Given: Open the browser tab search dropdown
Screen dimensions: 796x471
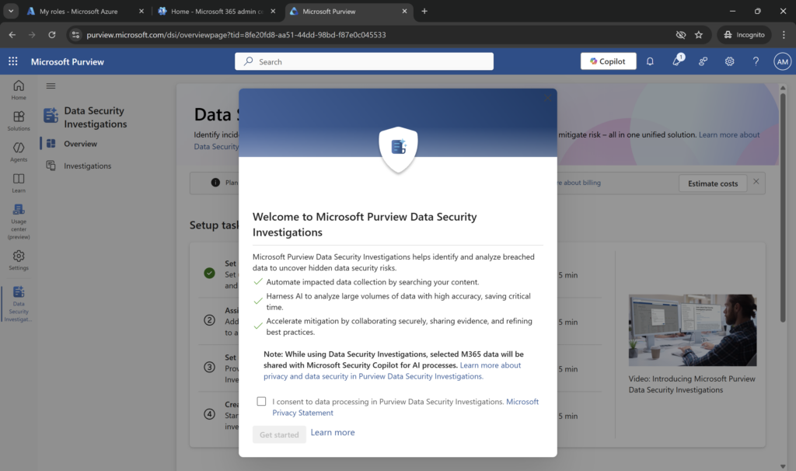Looking at the screenshot, I should click(x=12, y=12).
